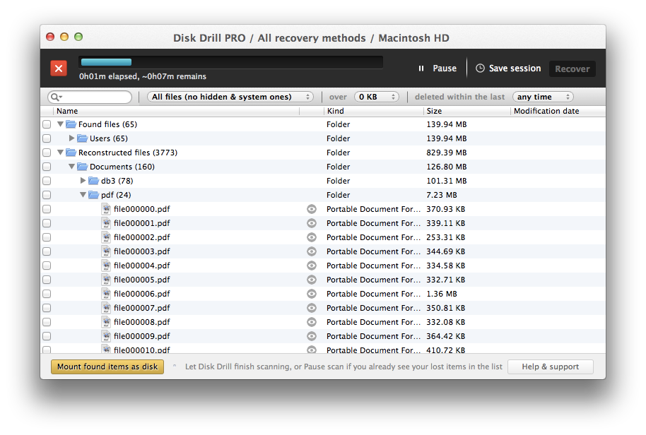Select the checkbox for Documents folder

pyautogui.click(x=47, y=167)
